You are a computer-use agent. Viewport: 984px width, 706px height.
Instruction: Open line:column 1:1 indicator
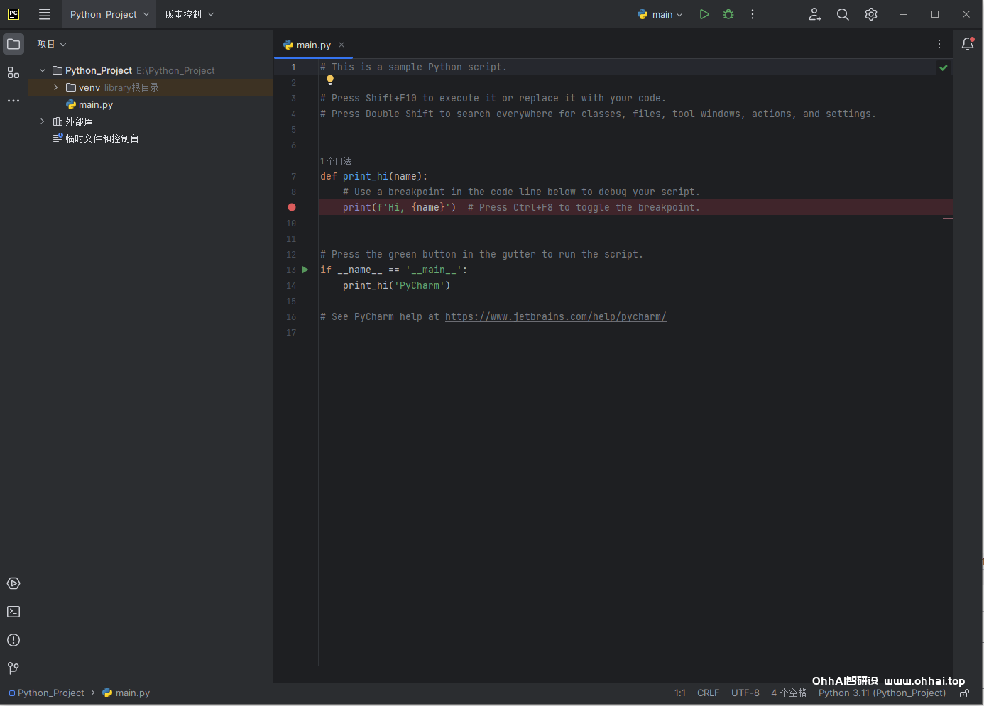click(x=680, y=693)
